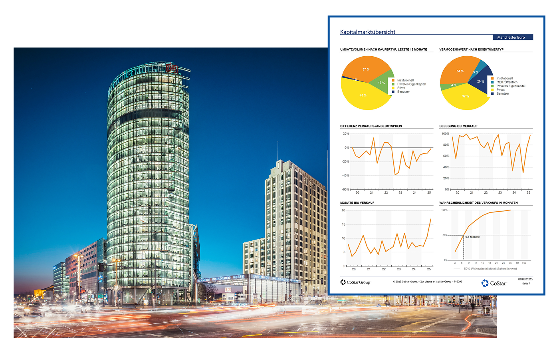Click the copyright 2025 CoStar Group footer text
The width and height of the screenshot is (559, 357).
pyautogui.click(x=427, y=282)
